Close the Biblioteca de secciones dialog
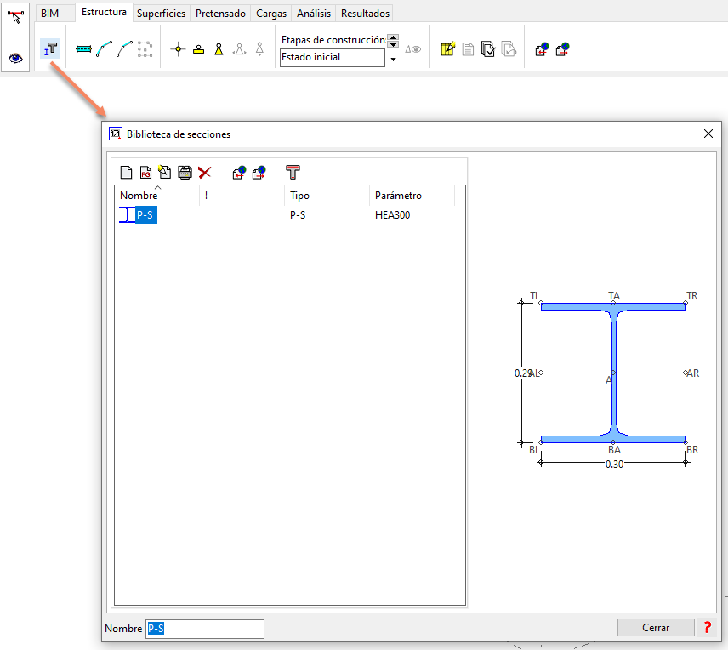Image resolution: width=728 pixels, height=650 pixels. tap(708, 134)
